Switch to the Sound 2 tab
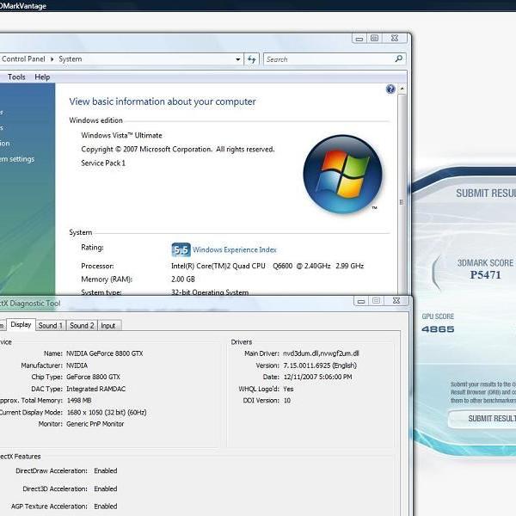The image size is (516, 516). click(x=82, y=325)
